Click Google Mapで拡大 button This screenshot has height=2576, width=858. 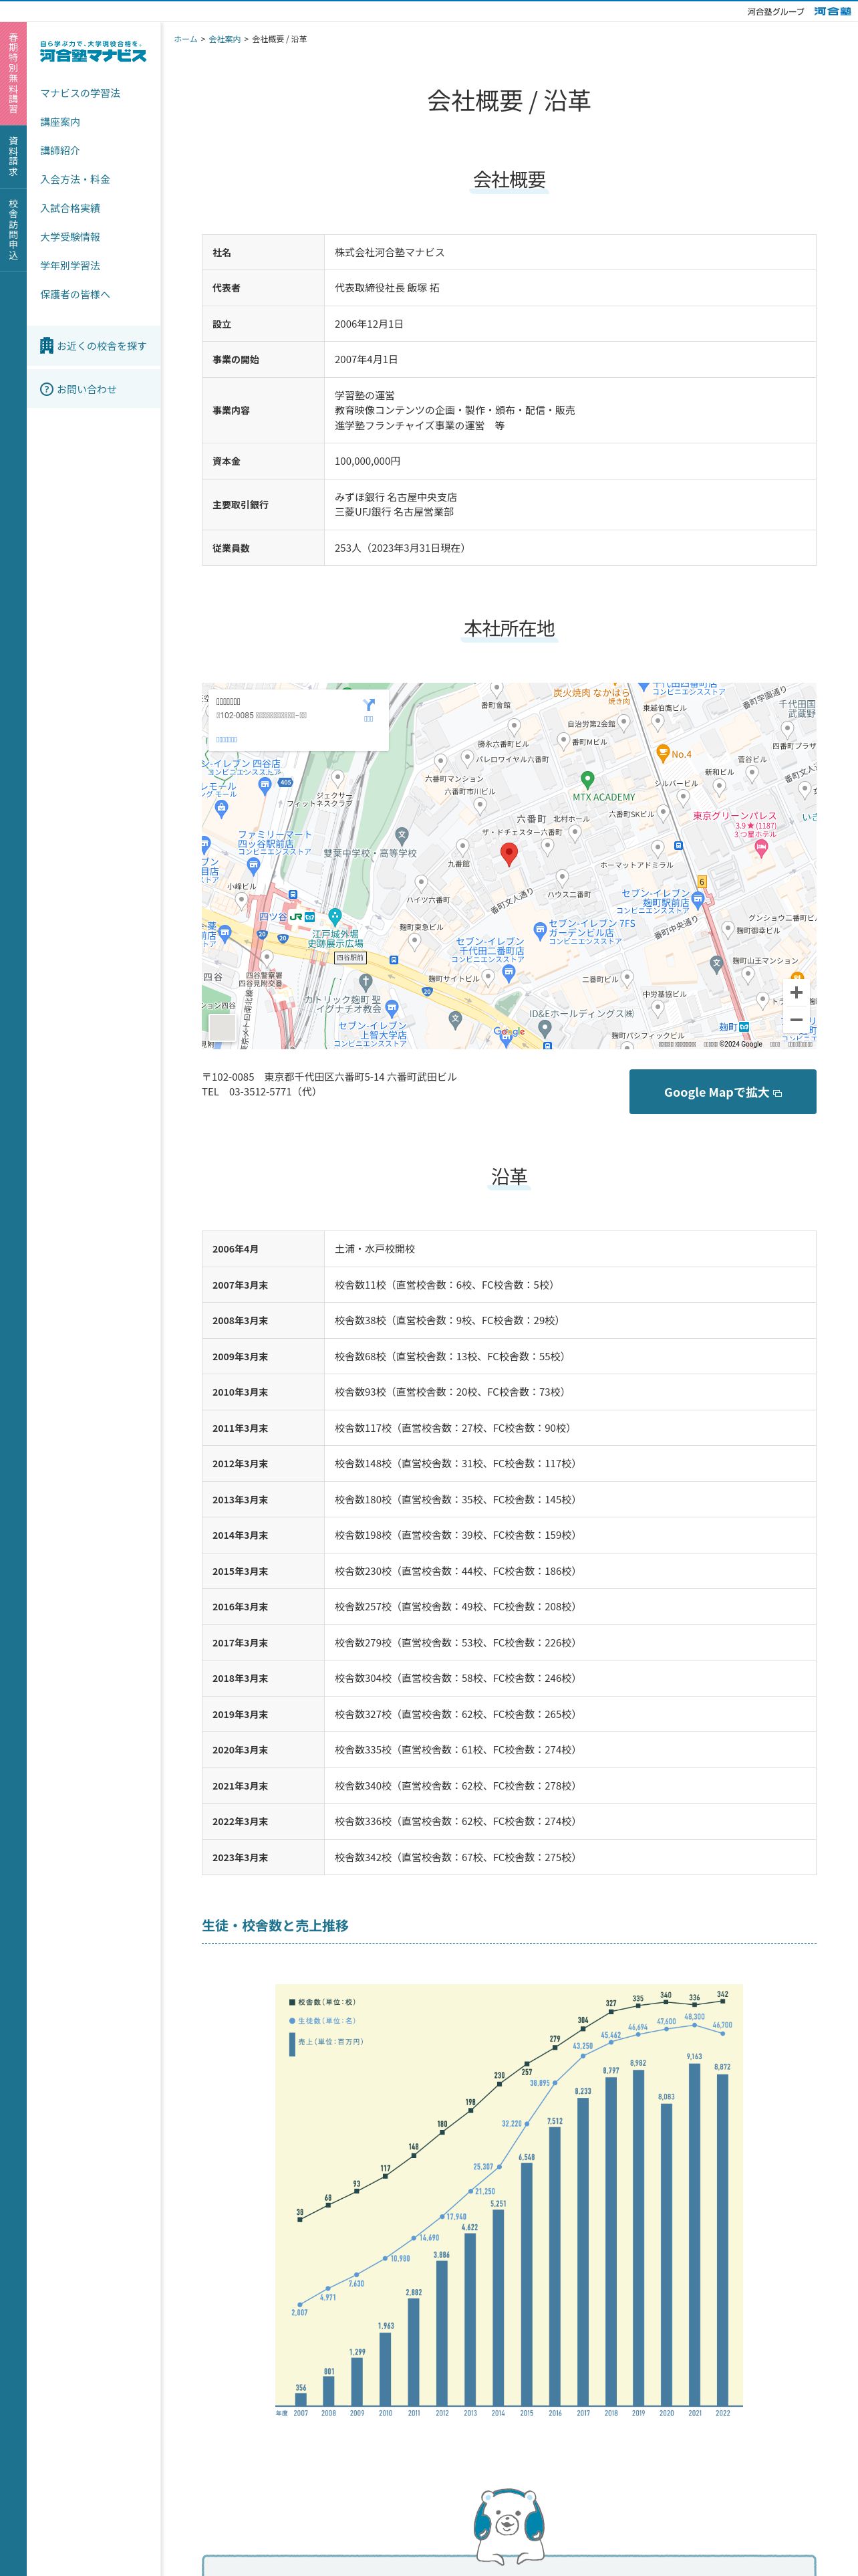[x=722, y=1092]
